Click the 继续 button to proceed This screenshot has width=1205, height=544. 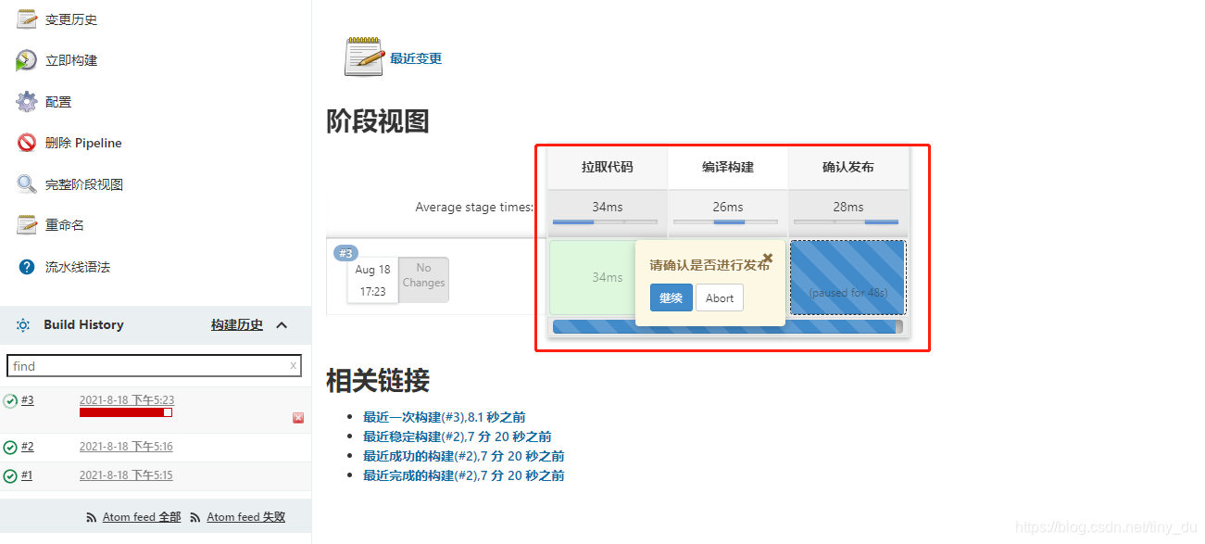pos(671,297)
